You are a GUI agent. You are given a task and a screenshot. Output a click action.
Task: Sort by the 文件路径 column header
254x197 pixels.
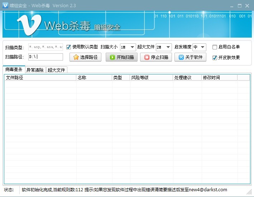coord(40,78)
